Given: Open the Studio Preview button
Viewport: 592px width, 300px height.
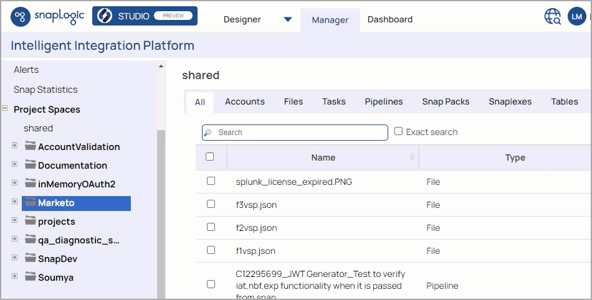Looking at the screenshot, I should coord(145,16).
